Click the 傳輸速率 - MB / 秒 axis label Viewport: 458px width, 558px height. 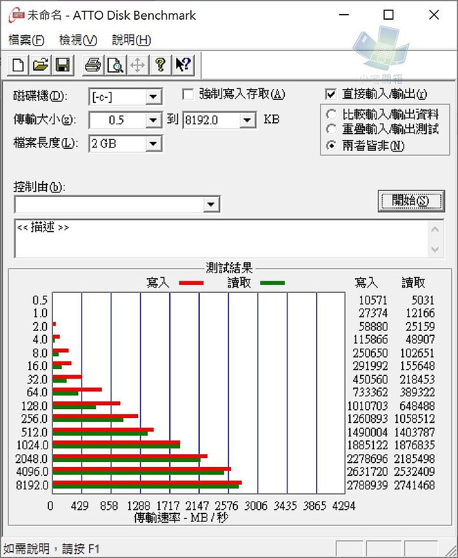[x=181, y=518]
